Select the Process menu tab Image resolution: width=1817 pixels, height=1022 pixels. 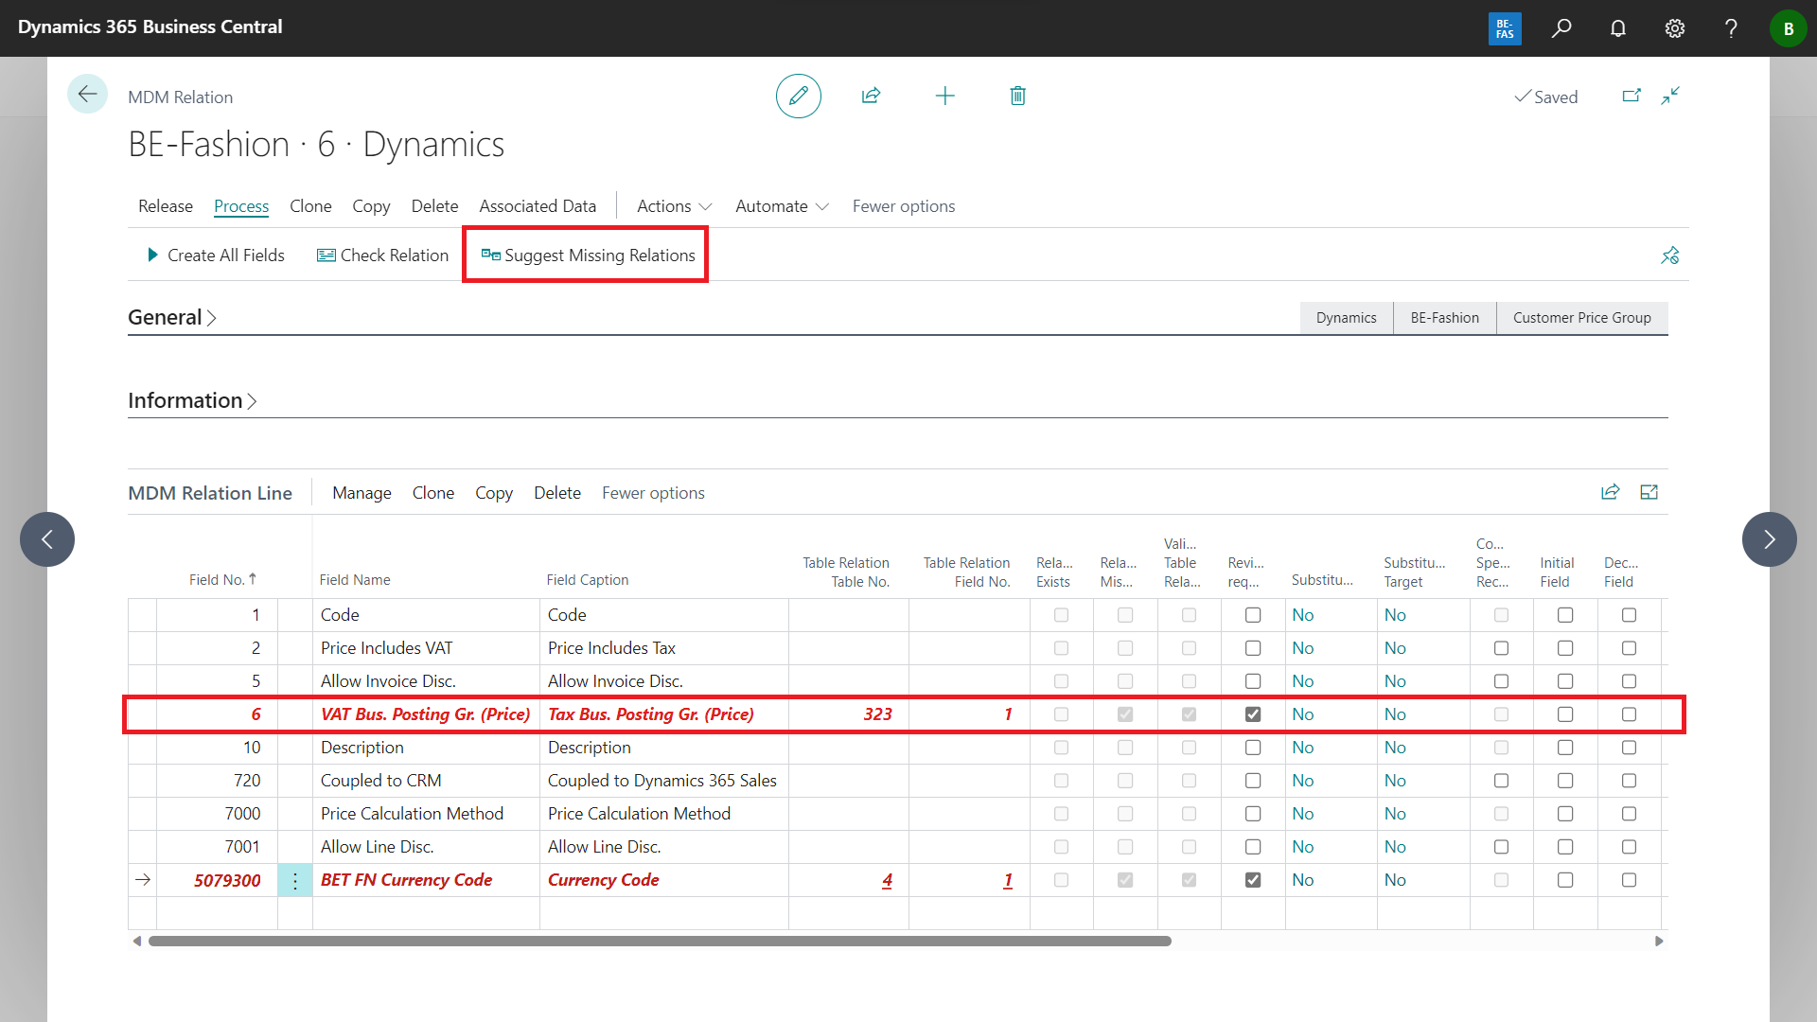pyautogui.click(x=241, y=206)
